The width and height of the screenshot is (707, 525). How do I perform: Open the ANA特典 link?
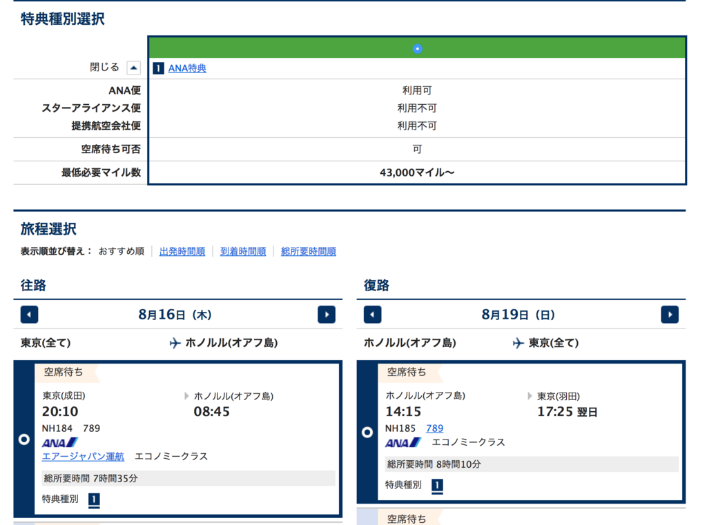[187, 68]
